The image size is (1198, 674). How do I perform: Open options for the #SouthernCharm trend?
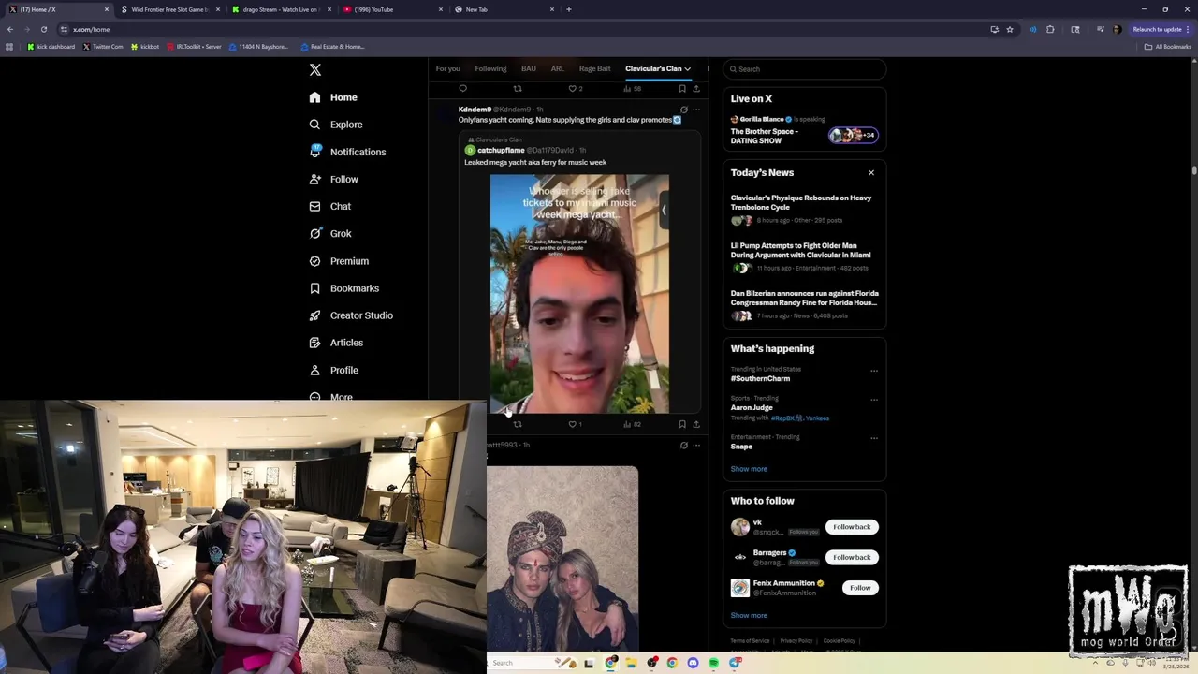[x=874, y=371]
